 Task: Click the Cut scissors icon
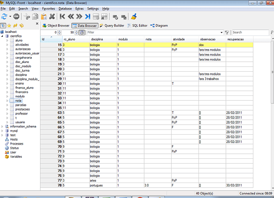pos(27,17)
